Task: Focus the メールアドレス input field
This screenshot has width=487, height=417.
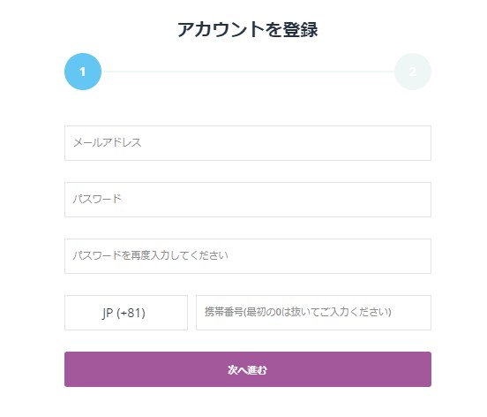Action: 248,143
